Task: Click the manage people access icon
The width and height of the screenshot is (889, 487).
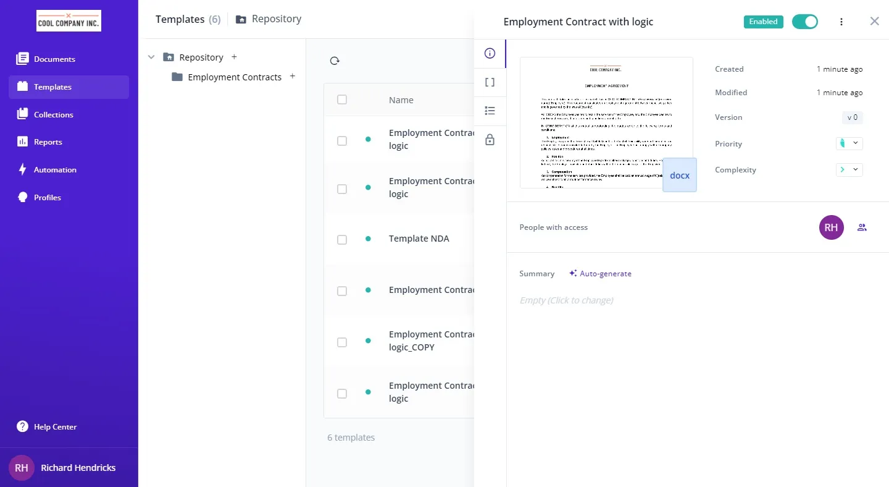Action: point(862,227)
